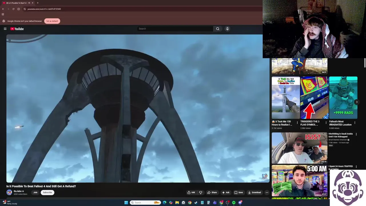Open Chrome apps grid in bookmarks bar

pos(3,14)
